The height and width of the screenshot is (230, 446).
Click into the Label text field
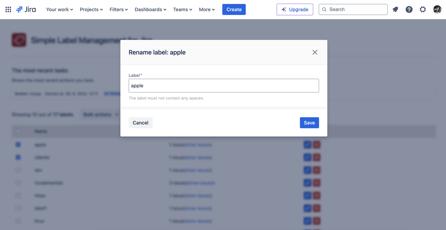pyautogui.click(x=224, y=86)
